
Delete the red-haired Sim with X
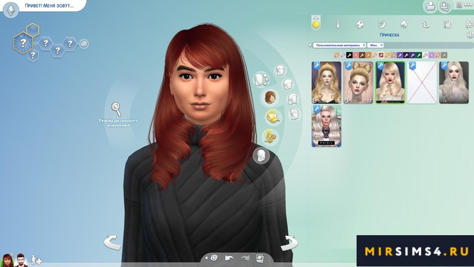tap(12, 255)
